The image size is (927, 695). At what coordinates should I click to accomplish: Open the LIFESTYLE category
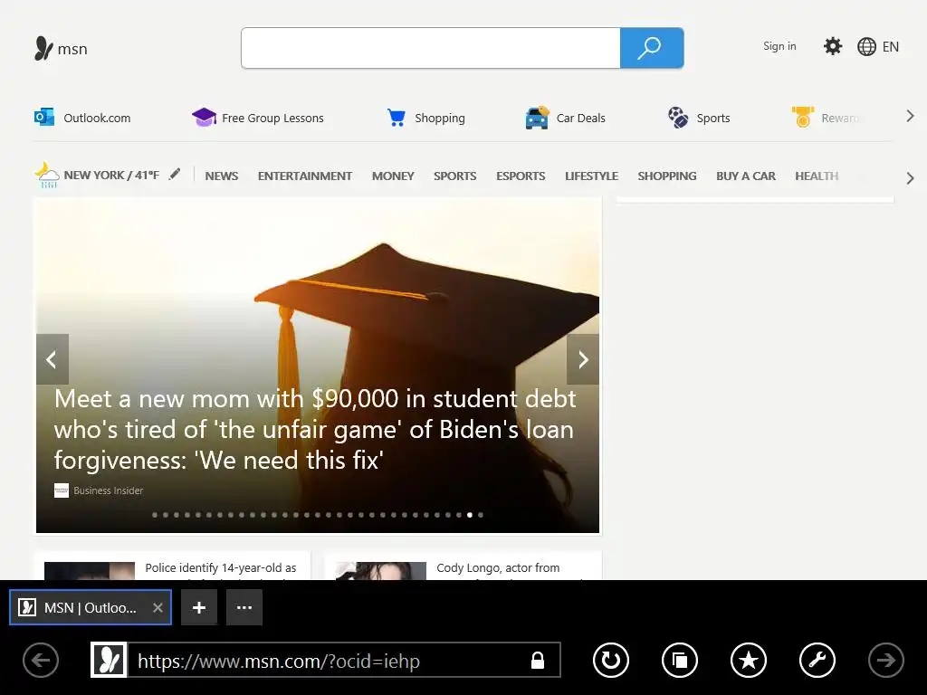[x=591, y=176]
